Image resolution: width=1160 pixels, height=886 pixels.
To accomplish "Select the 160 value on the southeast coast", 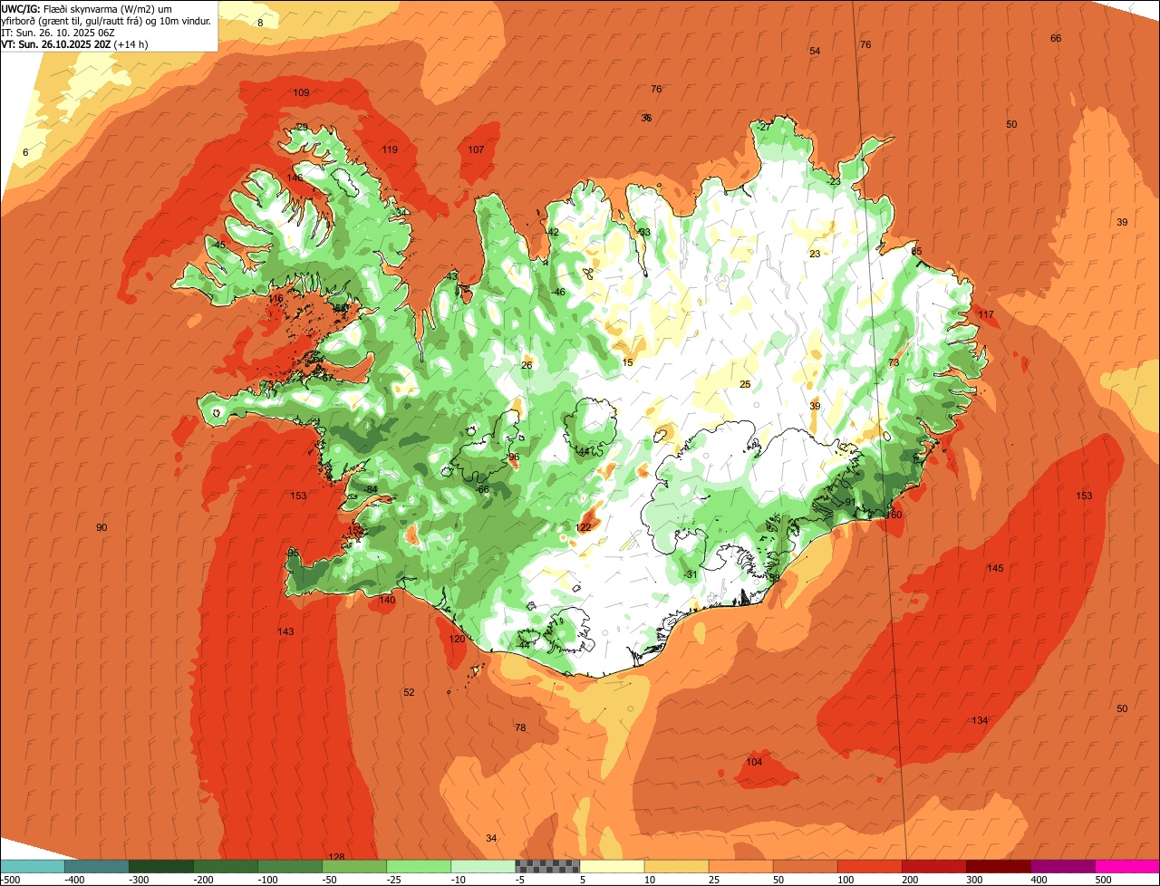I will (x=894, y=515).
